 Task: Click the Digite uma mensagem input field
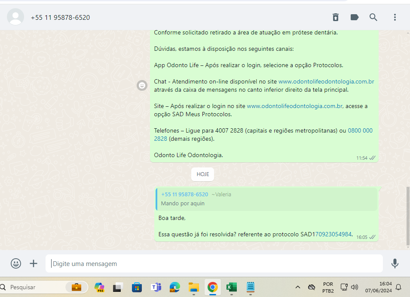click(x=214, y=263)
